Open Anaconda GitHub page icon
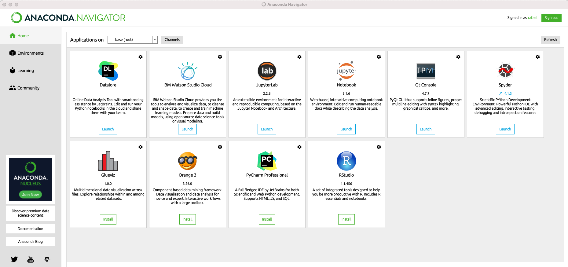The width and height of the screenshot is (568, 267). 47,259
